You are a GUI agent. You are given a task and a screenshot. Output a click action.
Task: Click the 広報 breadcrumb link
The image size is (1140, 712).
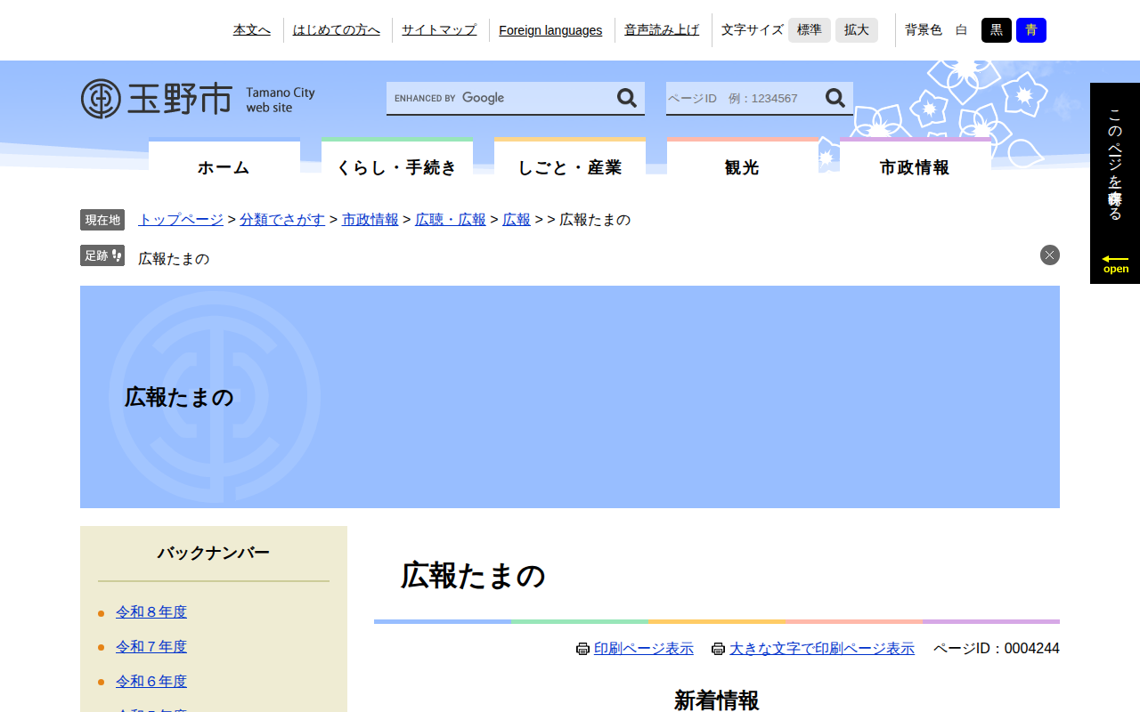517,220
